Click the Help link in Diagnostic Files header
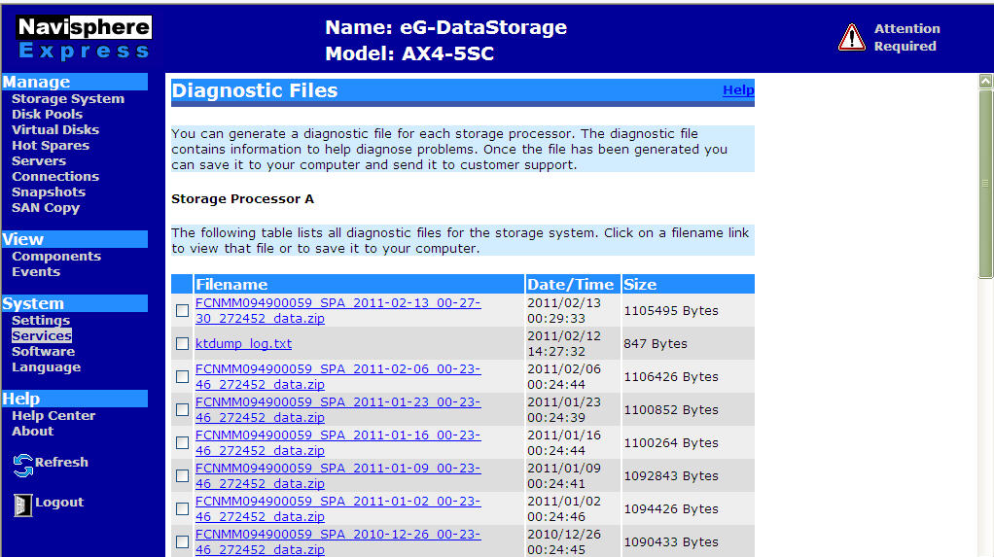This screenshot has width=994, height=557. [738, 90]
